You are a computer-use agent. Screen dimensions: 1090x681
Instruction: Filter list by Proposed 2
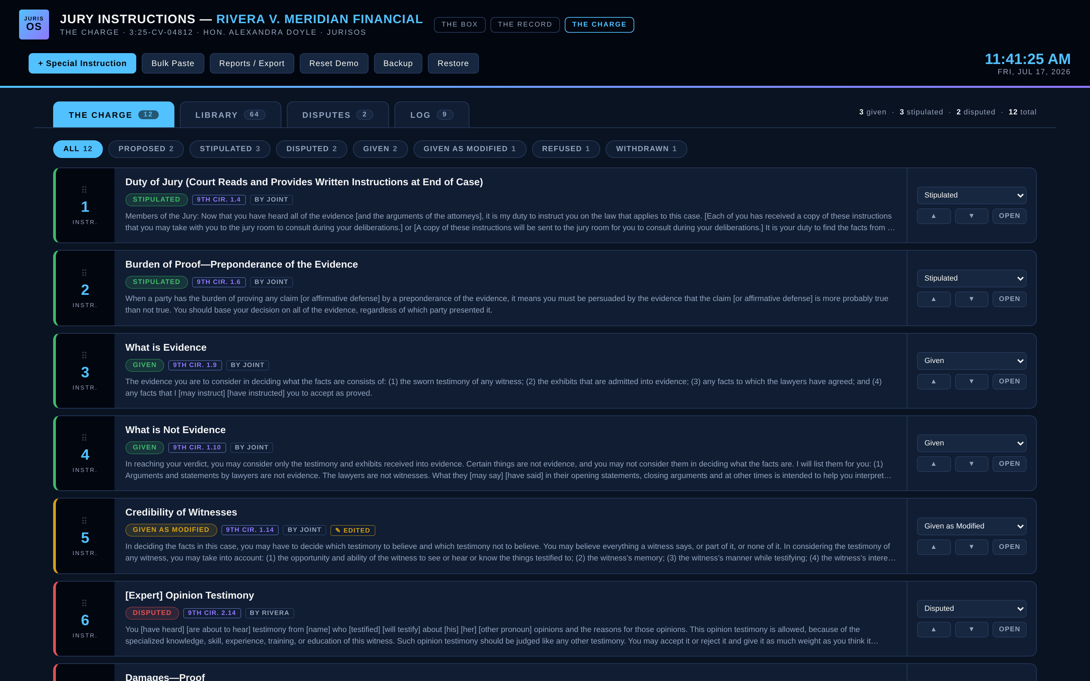coord(146,149)
